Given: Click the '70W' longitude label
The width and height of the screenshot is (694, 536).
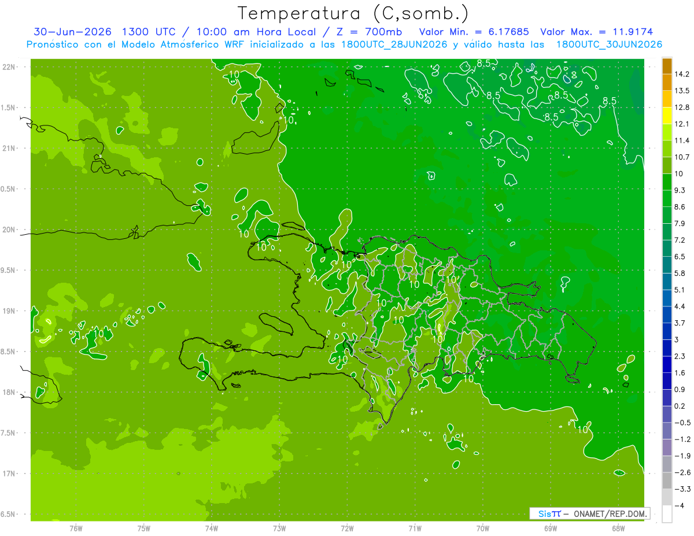Looking at the screenshot, I should (483, 528).
